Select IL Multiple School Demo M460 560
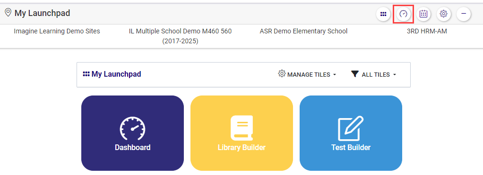Image resolution: width=483 pixels, height=175 pixels. coord(180,36)
